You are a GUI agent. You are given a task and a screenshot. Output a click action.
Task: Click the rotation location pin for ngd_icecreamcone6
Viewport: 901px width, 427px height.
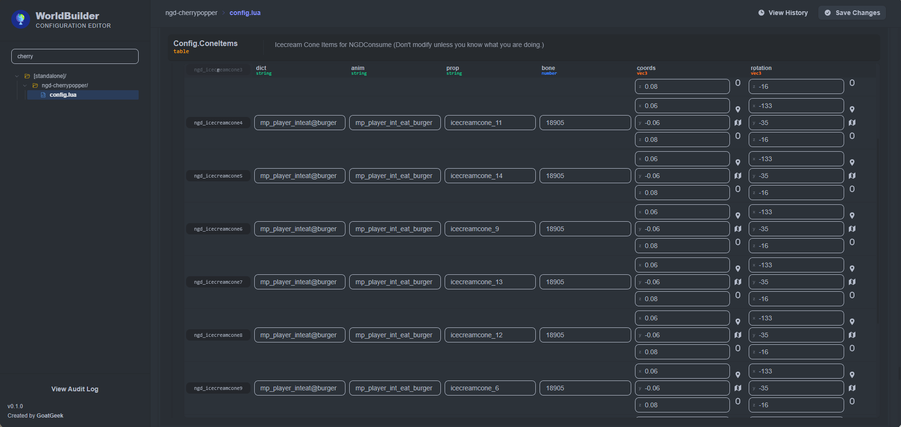[x=852, y=216]
